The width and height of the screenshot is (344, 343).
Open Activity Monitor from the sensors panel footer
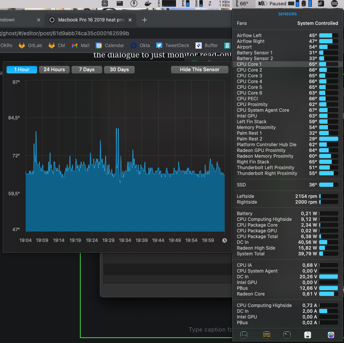[x=244, y=335]
